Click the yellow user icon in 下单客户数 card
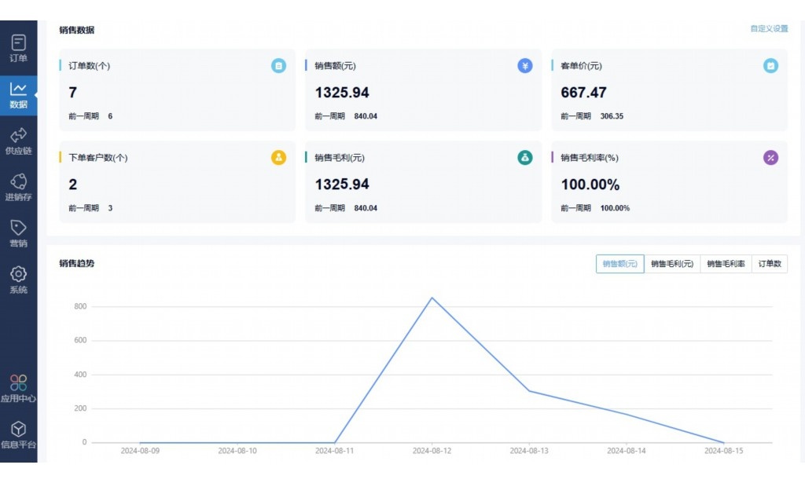805x483 pixels. click(278, 158)
